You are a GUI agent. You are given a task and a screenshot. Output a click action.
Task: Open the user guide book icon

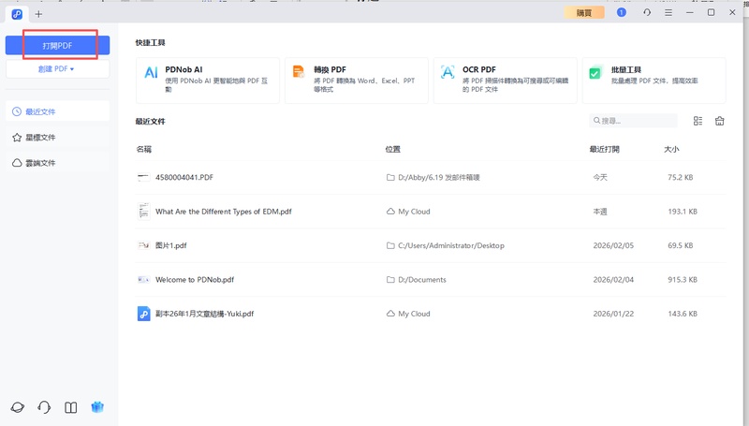(x=70, y=407)
